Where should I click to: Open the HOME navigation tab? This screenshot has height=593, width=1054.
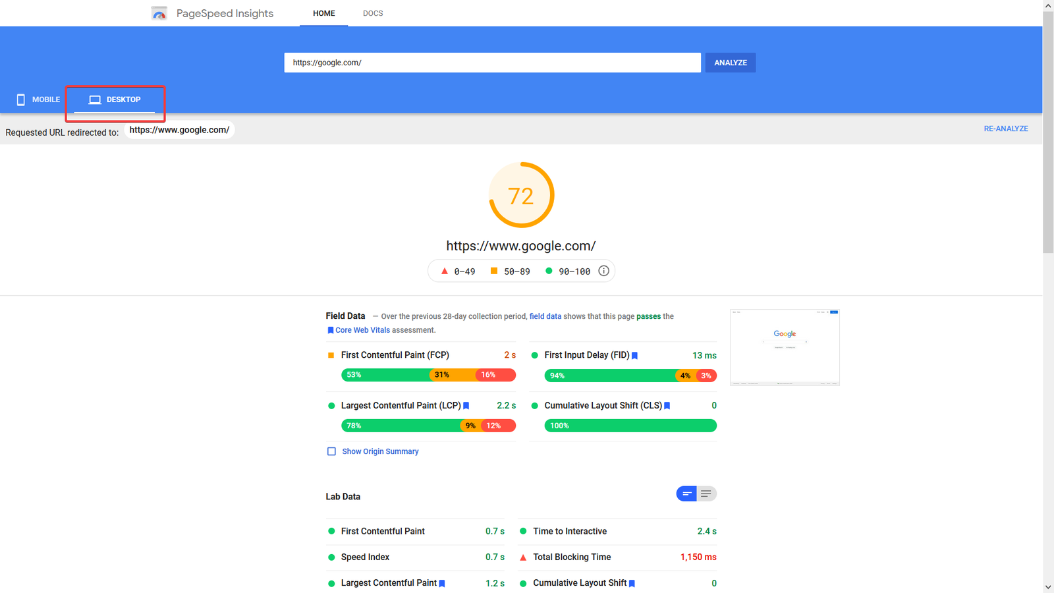click(x=323, y=13)
